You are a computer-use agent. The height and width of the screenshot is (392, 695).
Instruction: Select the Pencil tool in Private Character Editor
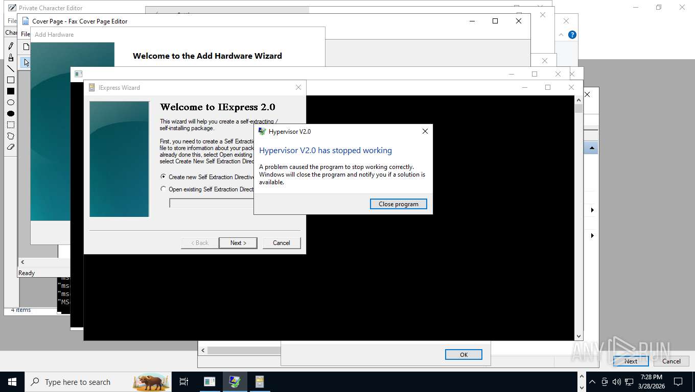(x=11, y=46)
